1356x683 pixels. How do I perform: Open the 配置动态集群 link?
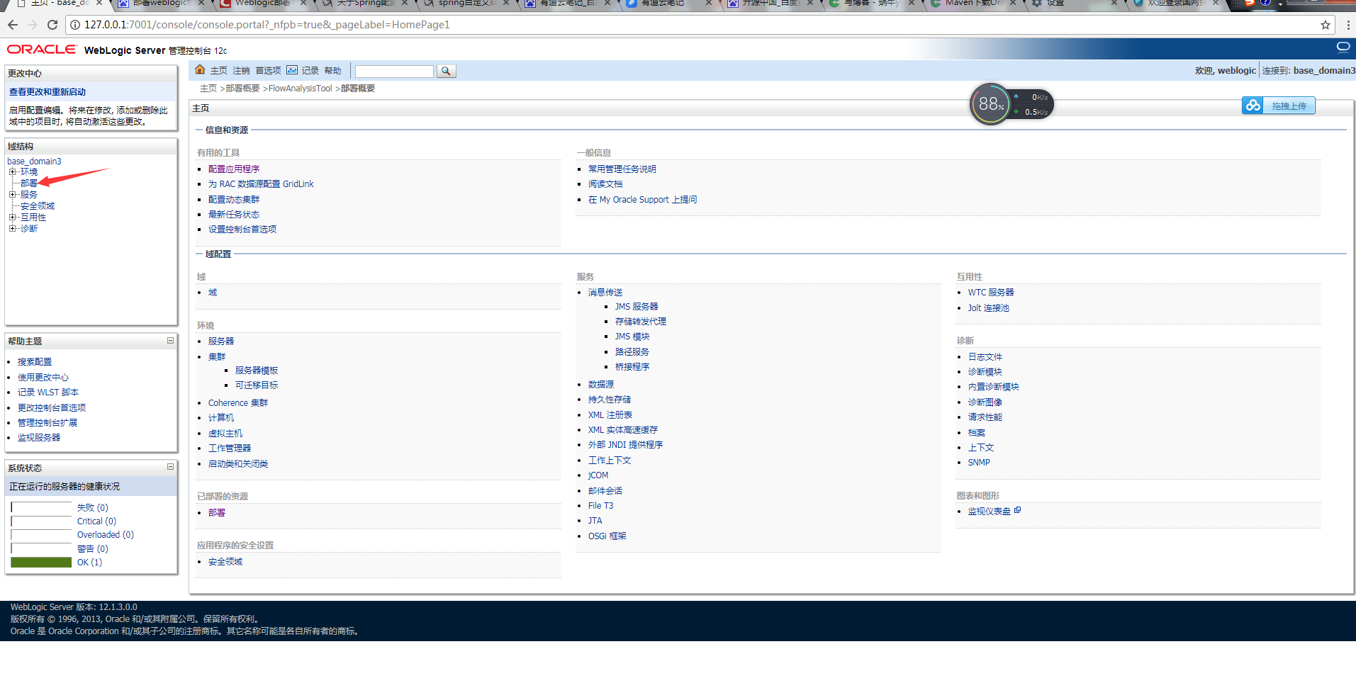tap(234, 200)
